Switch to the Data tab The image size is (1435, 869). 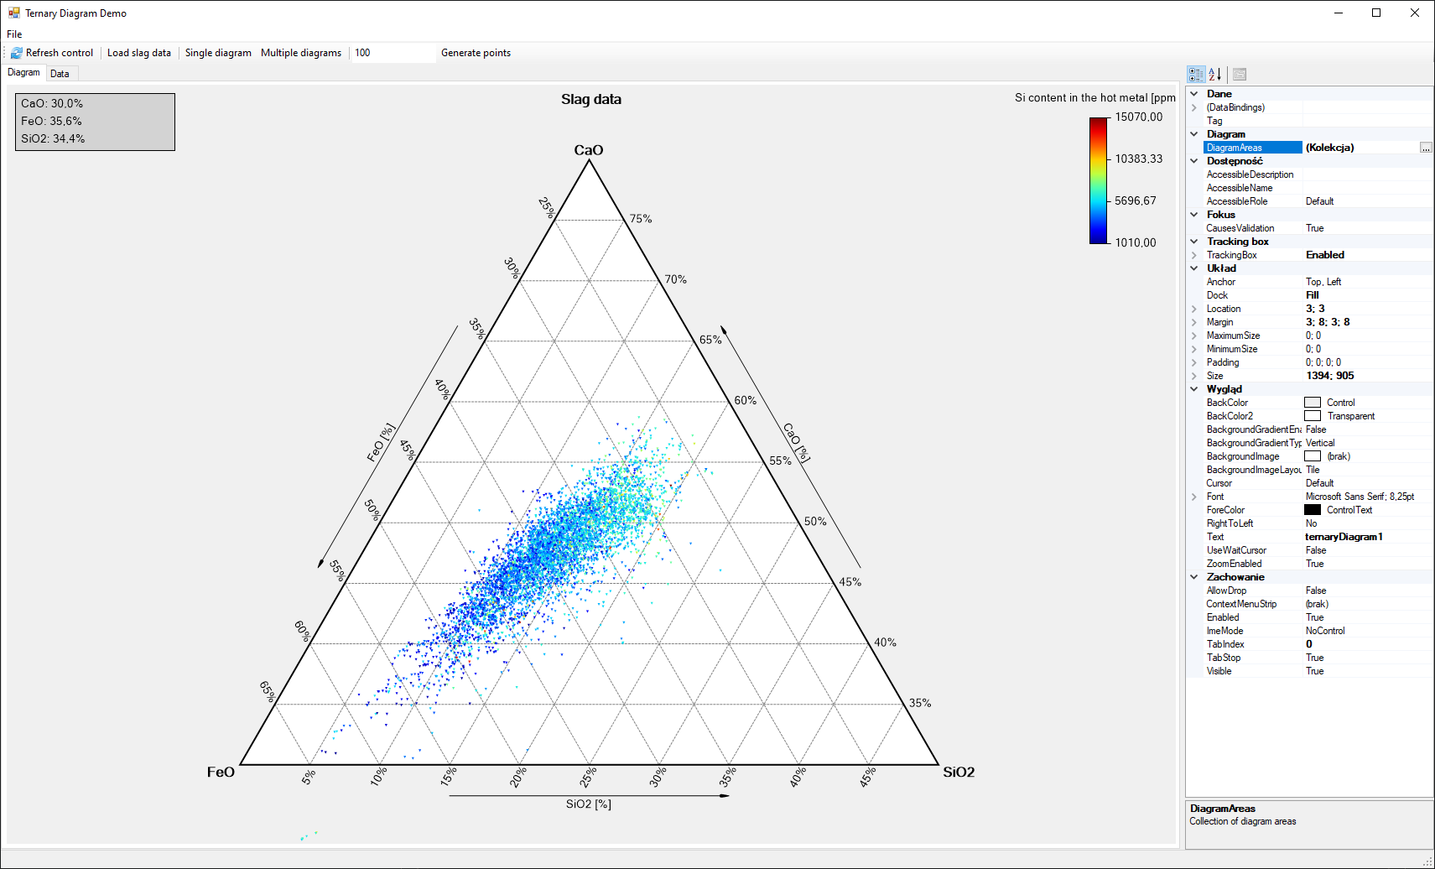60,73
